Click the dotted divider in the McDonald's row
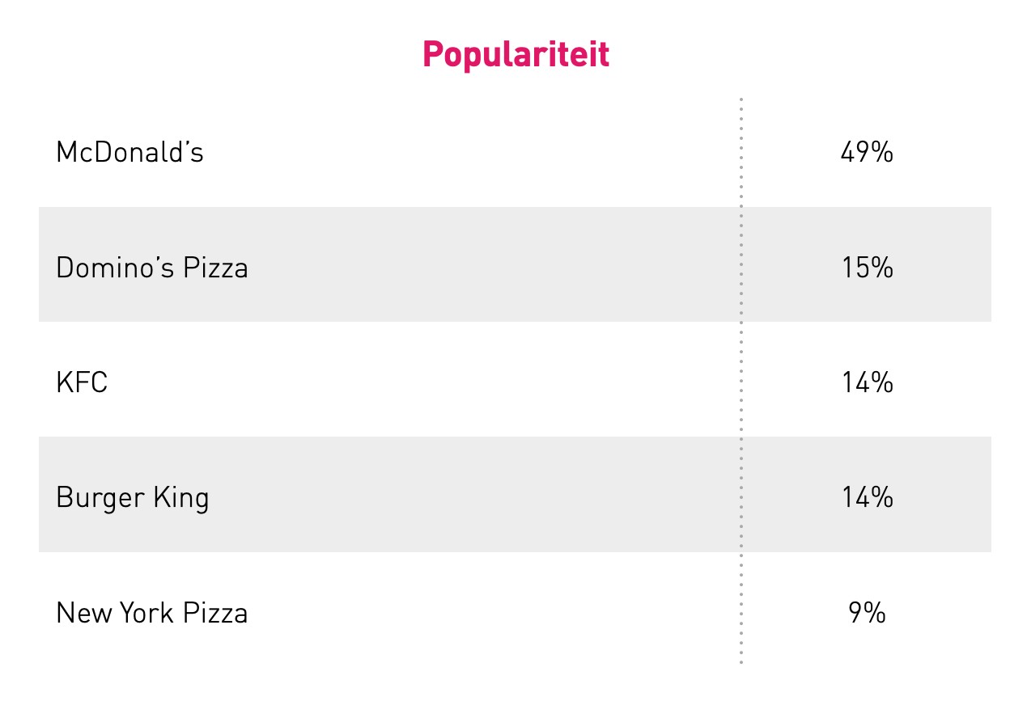Screen dimensions: 1027x705 coord(741,152)
